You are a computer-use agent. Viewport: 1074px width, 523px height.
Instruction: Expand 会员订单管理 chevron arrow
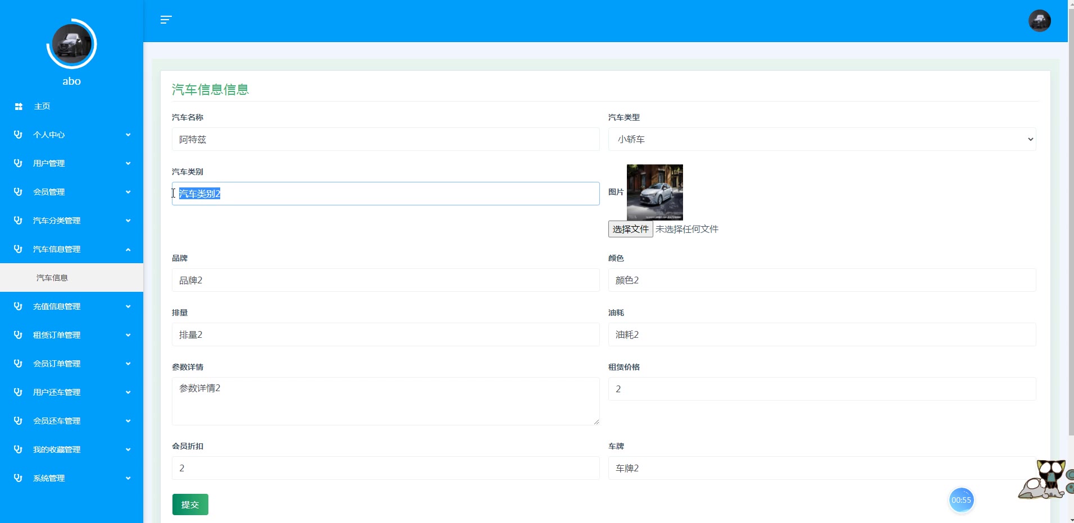(x=128, y=364)
